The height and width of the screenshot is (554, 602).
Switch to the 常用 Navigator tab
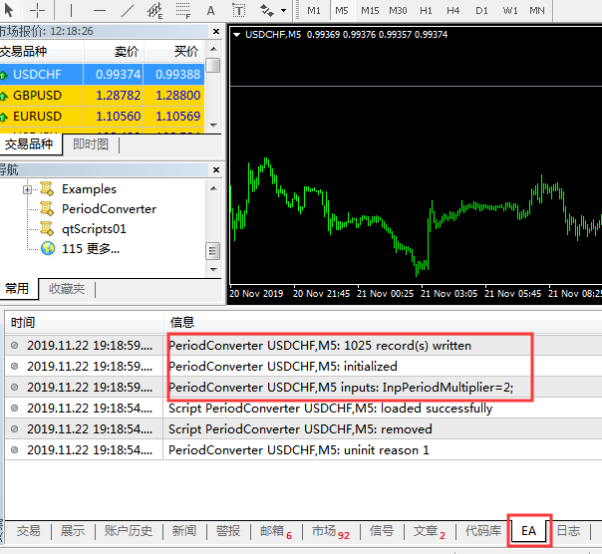coord(18,288)
